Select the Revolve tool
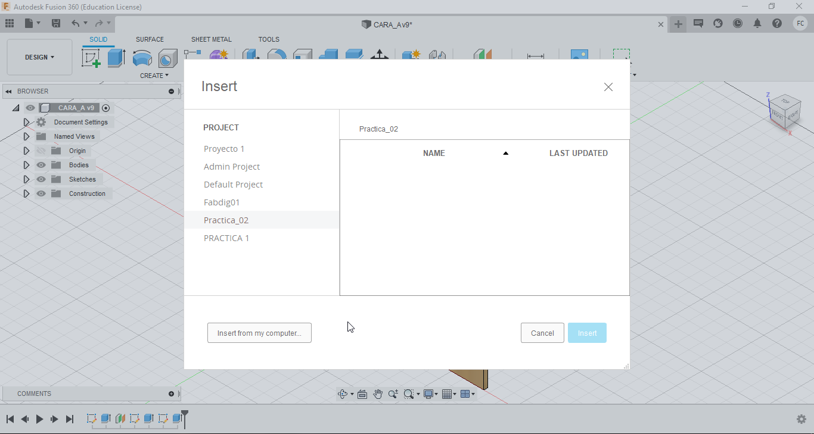 tap(142, 58)
